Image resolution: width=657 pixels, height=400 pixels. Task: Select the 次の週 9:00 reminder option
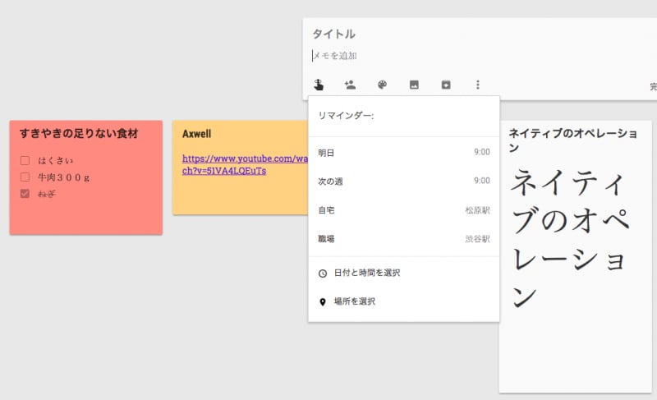point(403,182)
